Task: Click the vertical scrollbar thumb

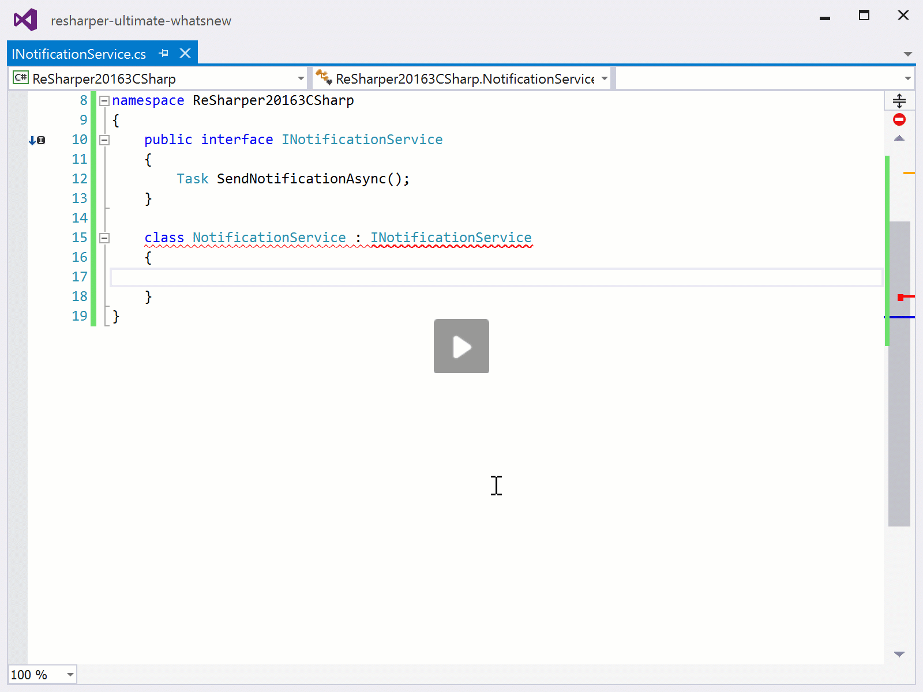Action: (899, 374)
